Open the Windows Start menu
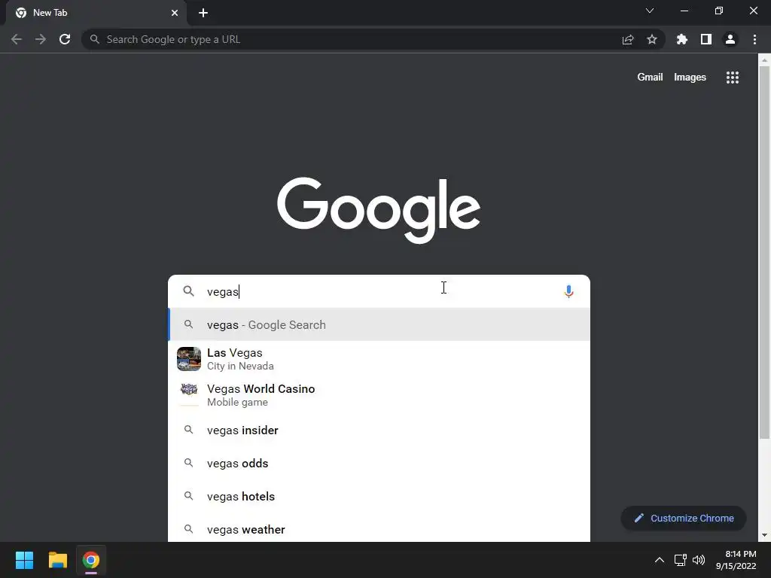Screen dimensions: 771x578 pyautogui.click(x=24, y=560)
